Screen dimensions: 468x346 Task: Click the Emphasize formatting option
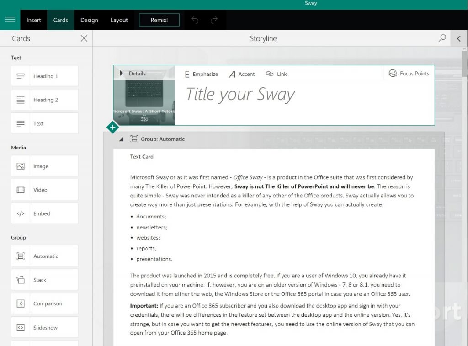202,74
